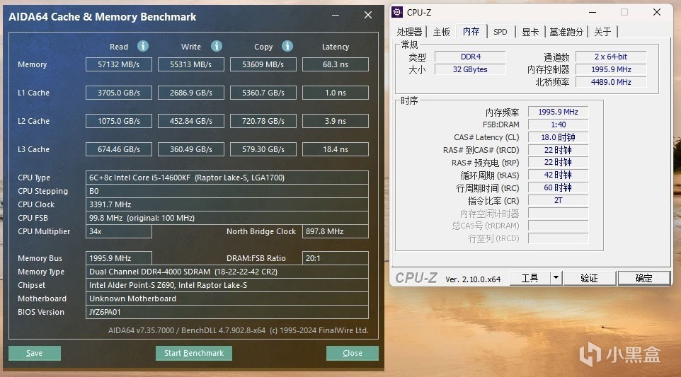Switch to the 主板 tab in CPU-Z
This screenshot has width=681, height=377.
[x=441, y=32]
